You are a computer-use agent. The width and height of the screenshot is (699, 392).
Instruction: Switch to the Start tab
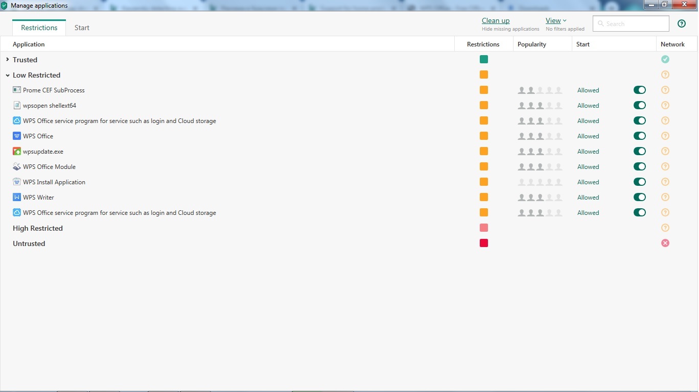coord(82,28)
